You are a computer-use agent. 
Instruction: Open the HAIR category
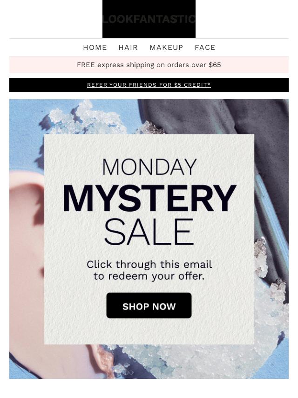[128, 48]
